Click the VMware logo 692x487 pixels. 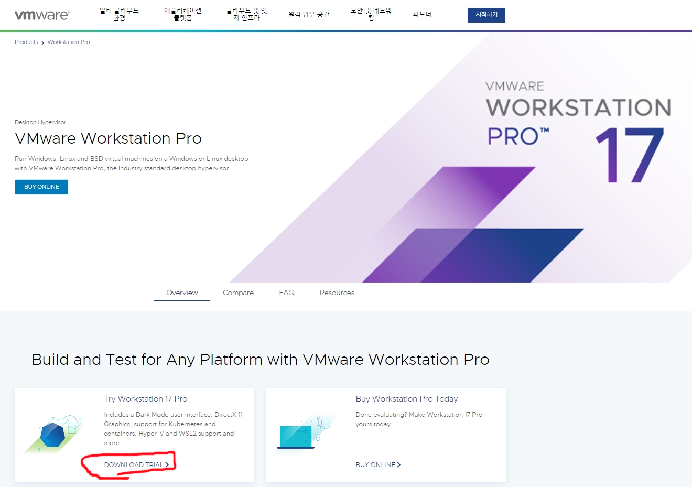(42, 15)
